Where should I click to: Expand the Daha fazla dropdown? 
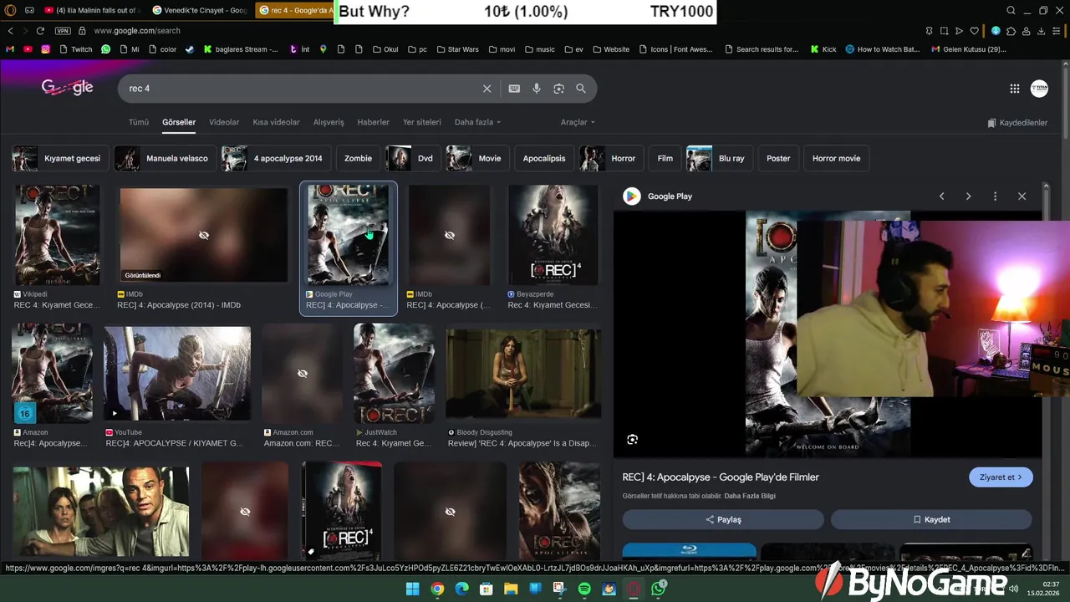pos(477,122)
